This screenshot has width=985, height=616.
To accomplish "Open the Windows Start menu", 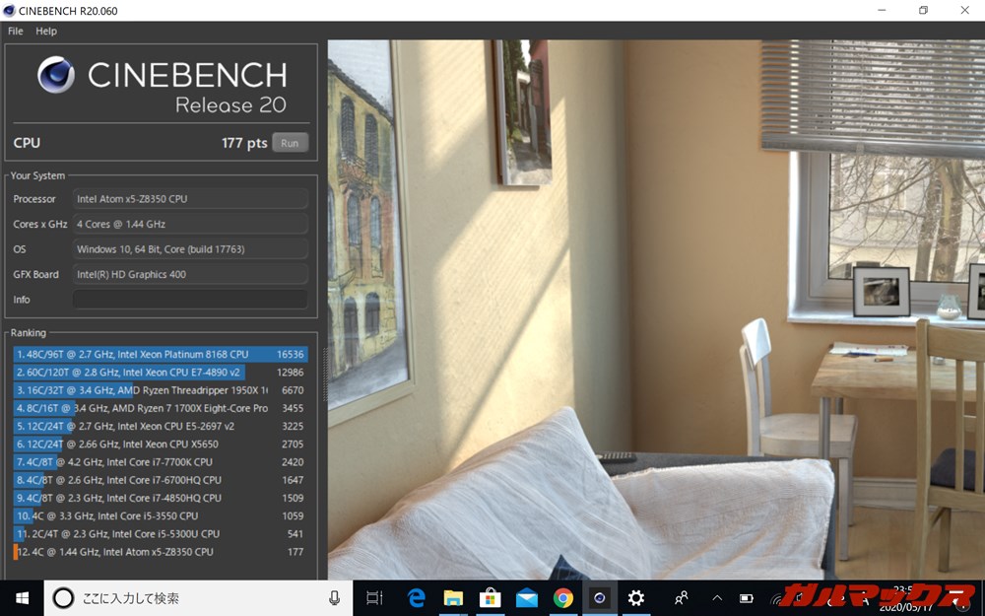I will point(22,597).
